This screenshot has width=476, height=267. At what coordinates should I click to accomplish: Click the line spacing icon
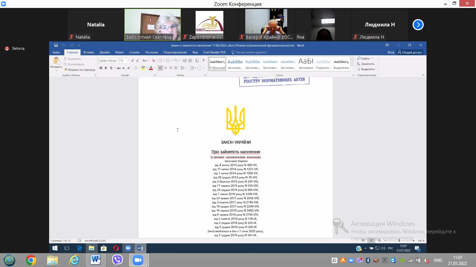[x=183, y=68]
